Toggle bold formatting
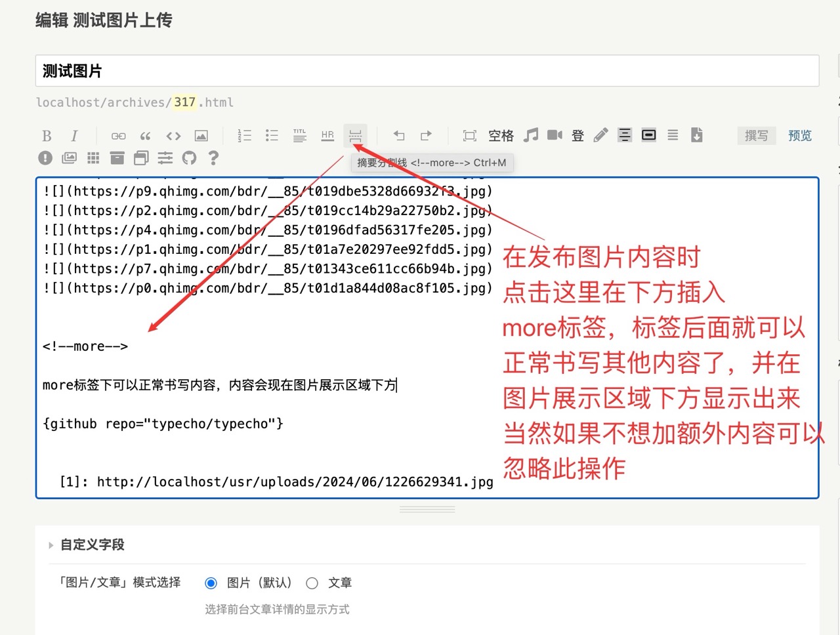 [46, 135]
